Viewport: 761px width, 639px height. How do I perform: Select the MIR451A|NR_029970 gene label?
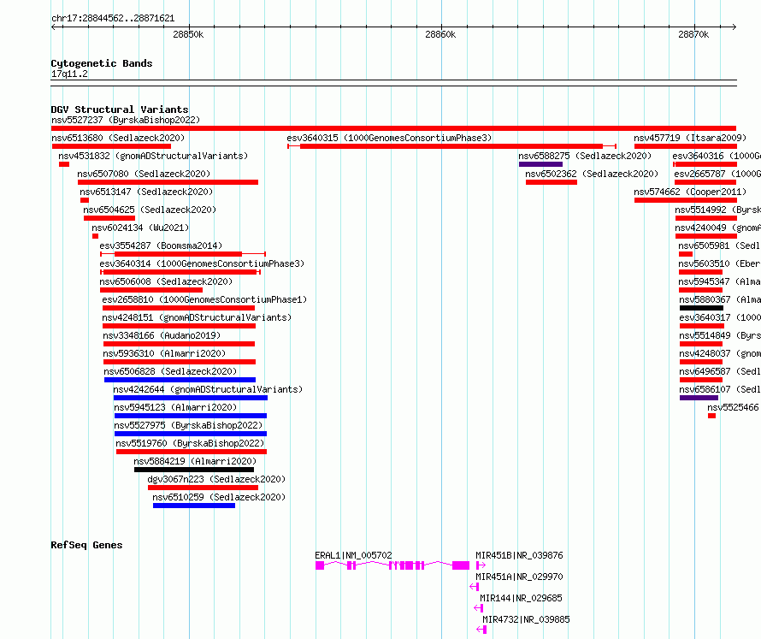click(519, 577)
